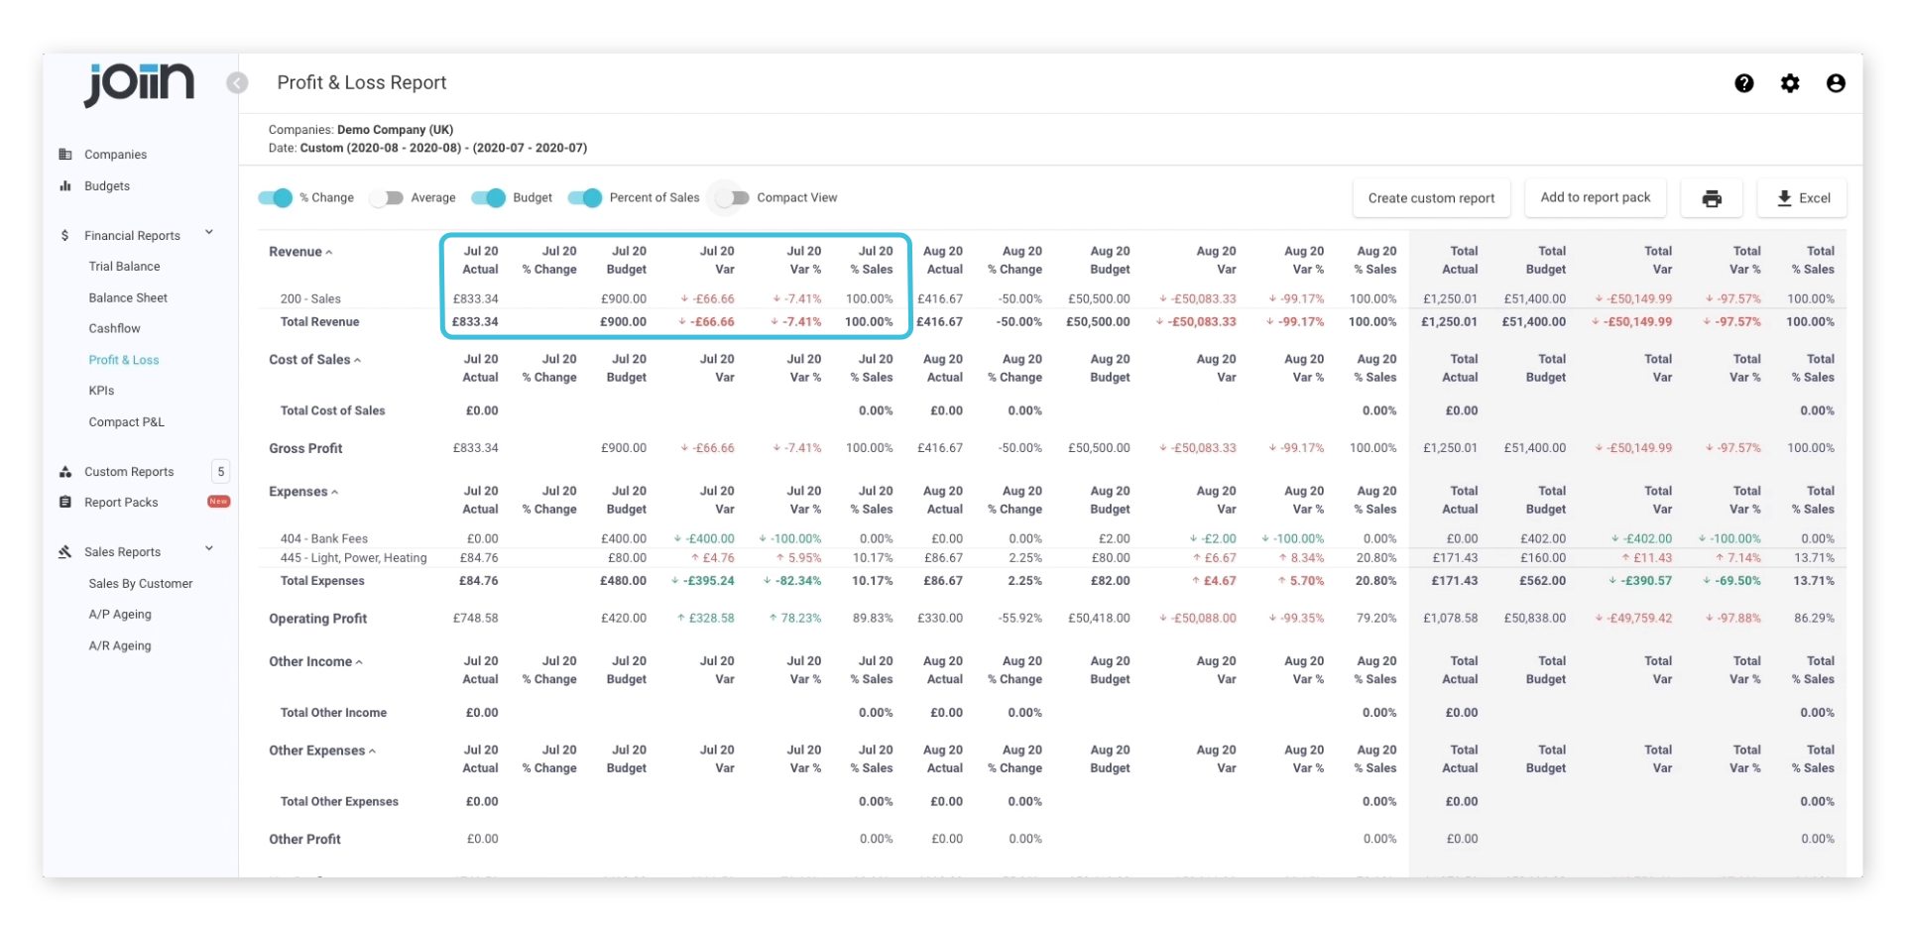Collapse the Expenses section

336,492
